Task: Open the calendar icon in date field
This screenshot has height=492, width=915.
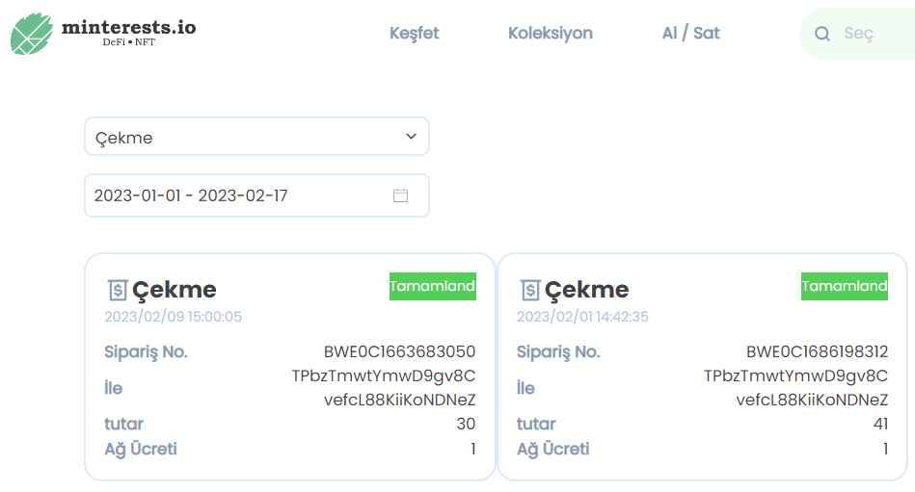Action: click(400, 195)
